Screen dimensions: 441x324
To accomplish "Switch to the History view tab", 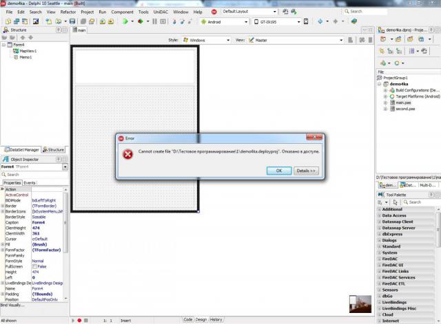I will tap(216, 319).
